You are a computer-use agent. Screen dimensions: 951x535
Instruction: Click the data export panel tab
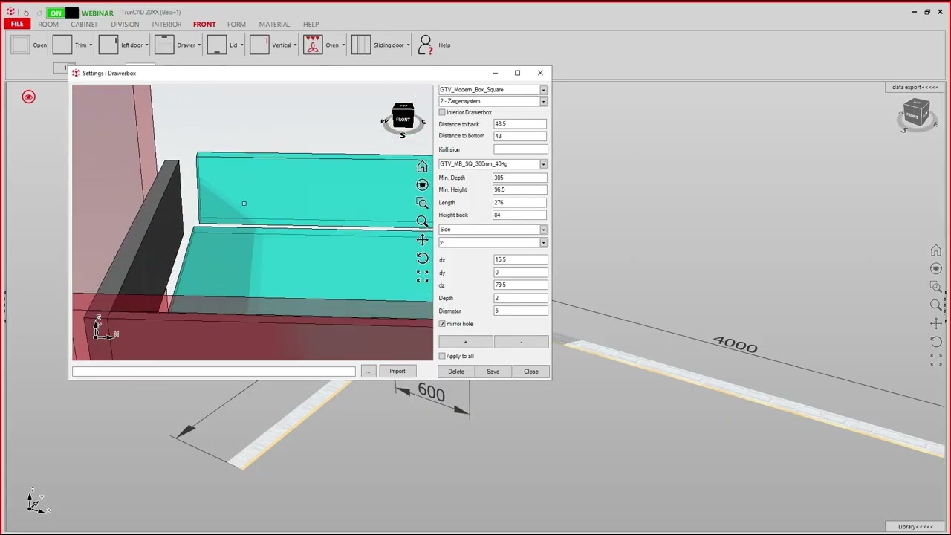tap(916, 87)
